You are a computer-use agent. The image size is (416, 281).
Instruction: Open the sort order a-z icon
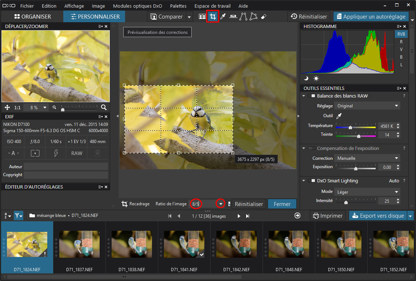[x=7, y=215]
